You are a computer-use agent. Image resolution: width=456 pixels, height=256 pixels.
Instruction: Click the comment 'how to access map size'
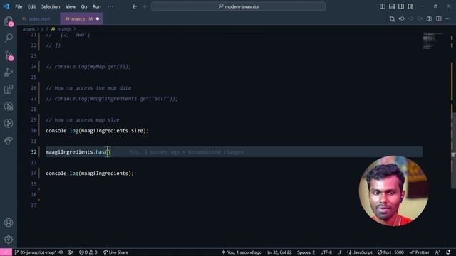[x=83, y=120]
